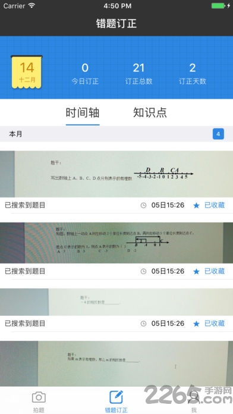Open the 拍题 camera icon
Screen dimensions: 233x414
pos(39,397)
